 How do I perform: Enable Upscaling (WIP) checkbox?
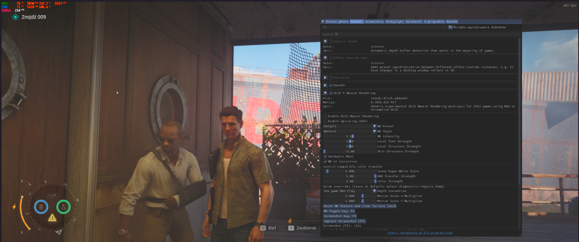325,121
